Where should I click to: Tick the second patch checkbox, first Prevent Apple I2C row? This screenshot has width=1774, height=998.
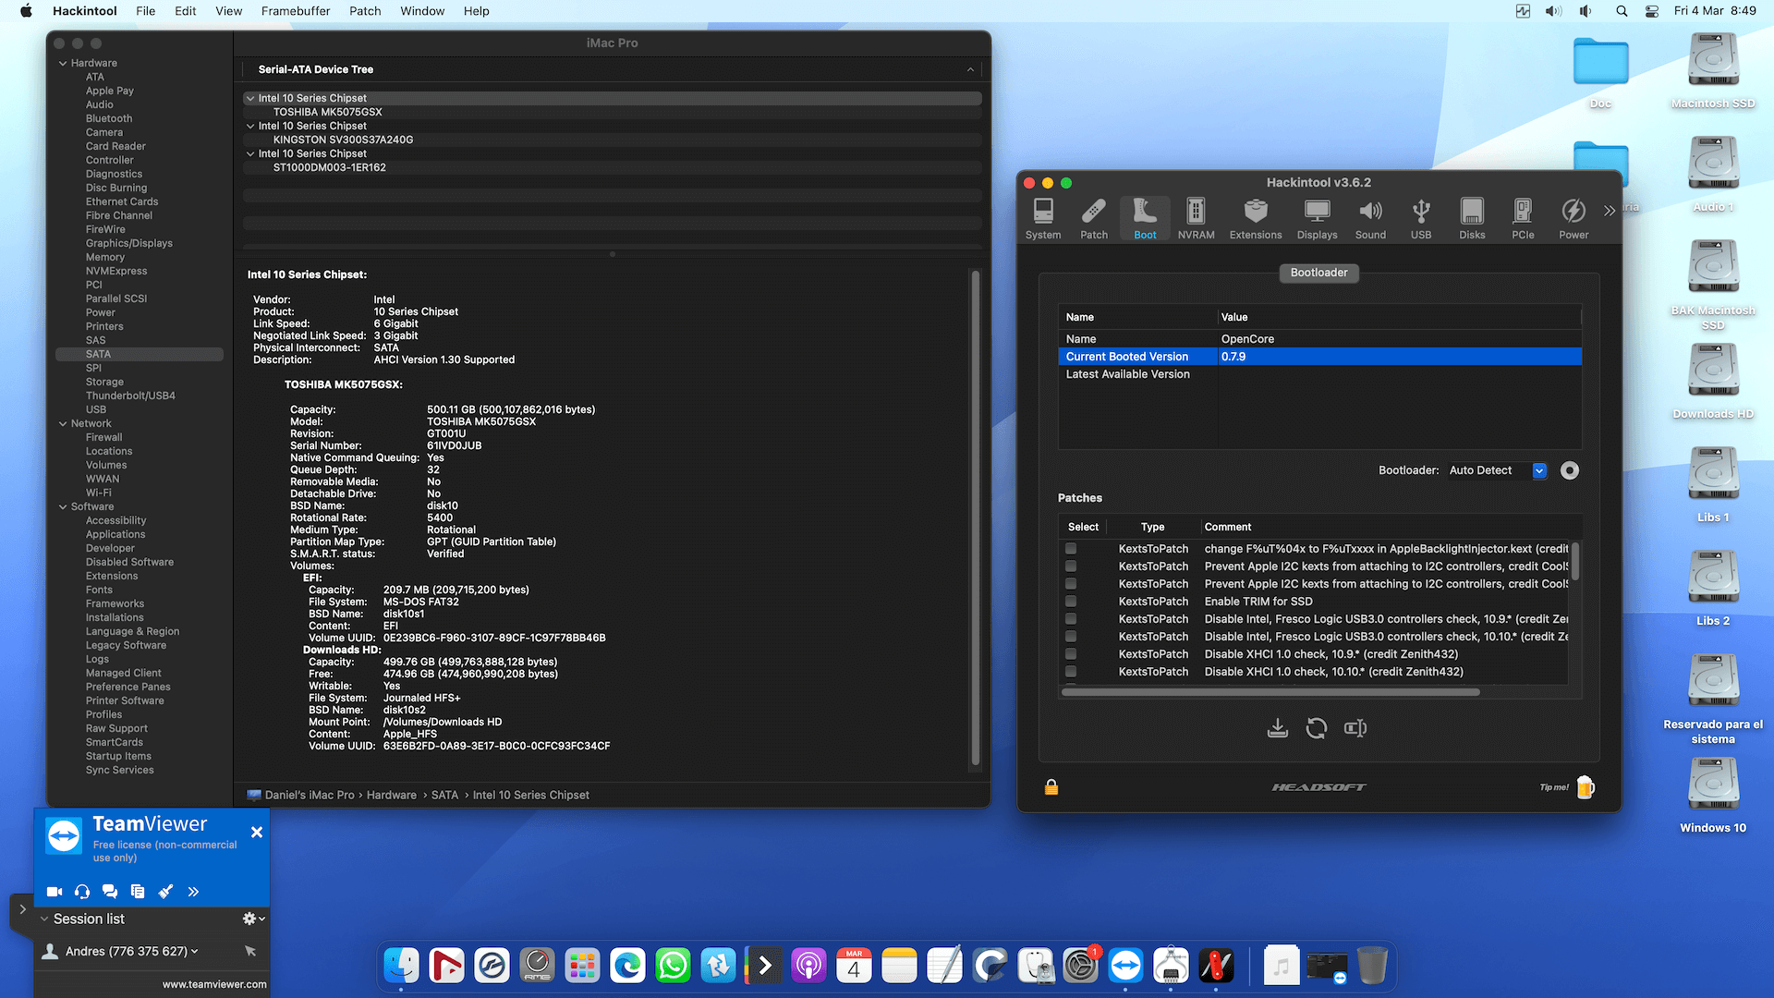(x=1071, y=566)
